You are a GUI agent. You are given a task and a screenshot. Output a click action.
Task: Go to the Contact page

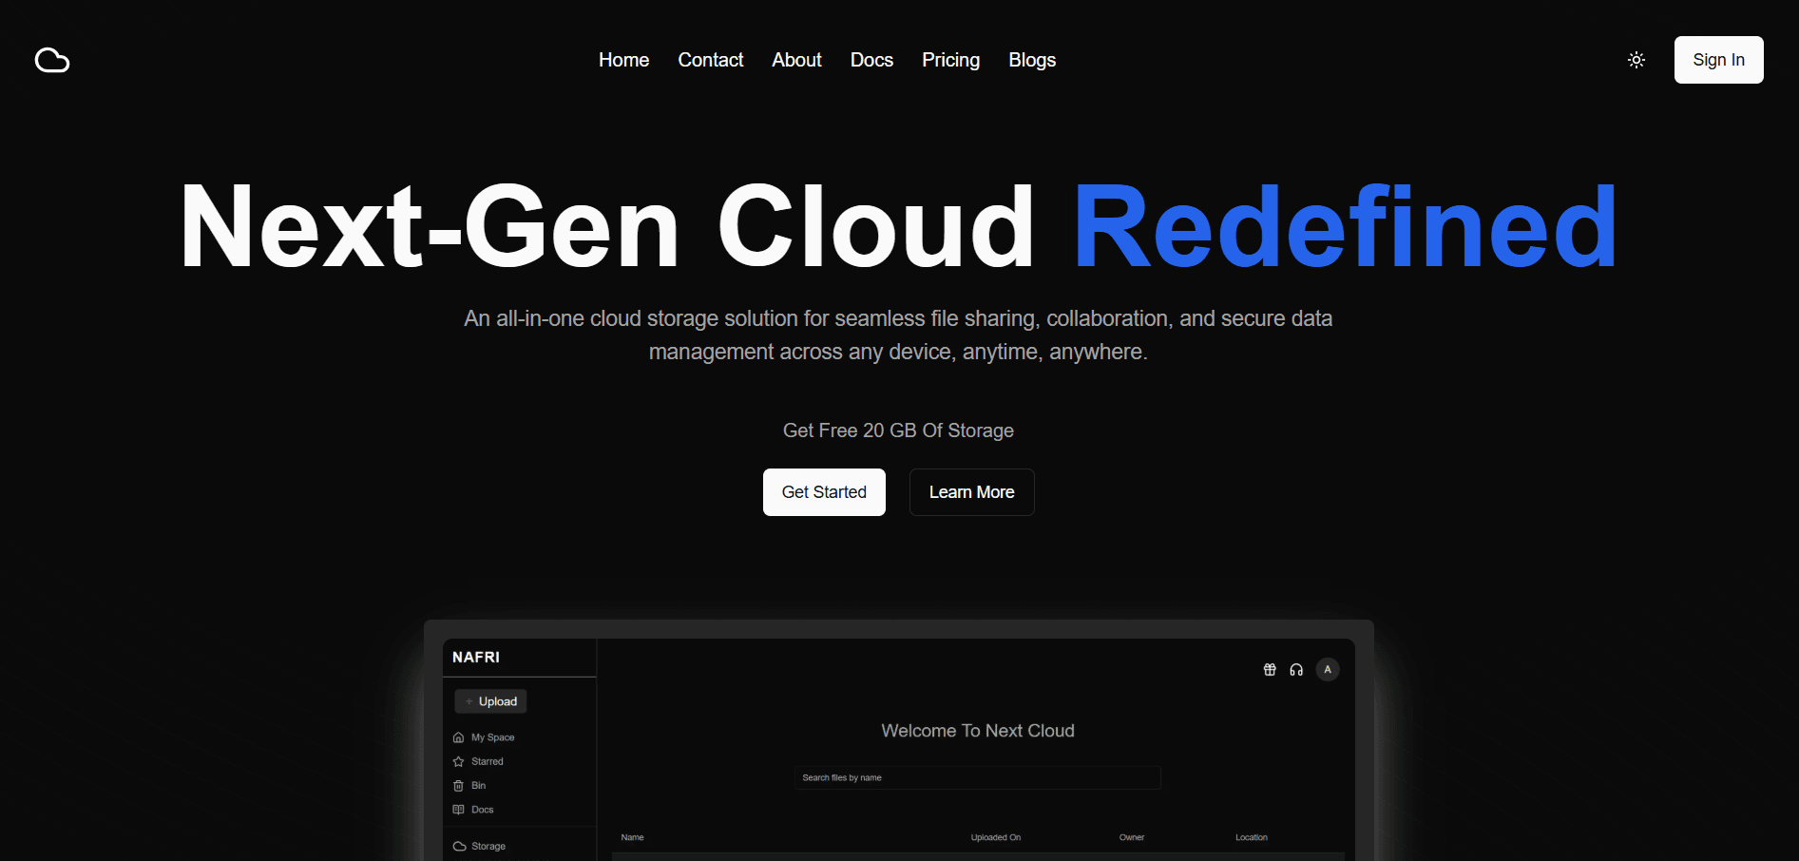pyautogui.click(x=710, y=60)
